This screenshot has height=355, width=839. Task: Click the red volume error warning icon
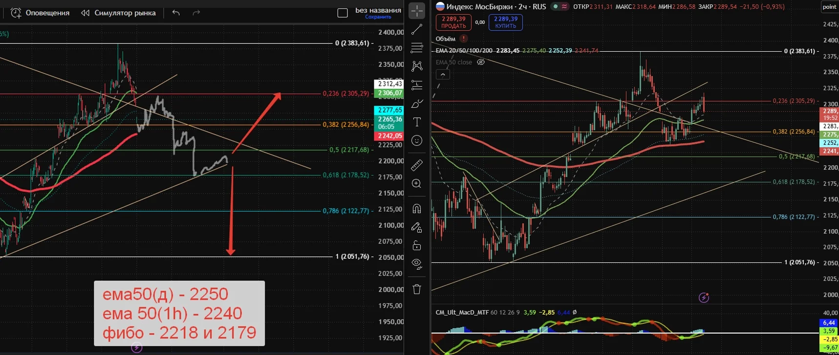(464, 39)
